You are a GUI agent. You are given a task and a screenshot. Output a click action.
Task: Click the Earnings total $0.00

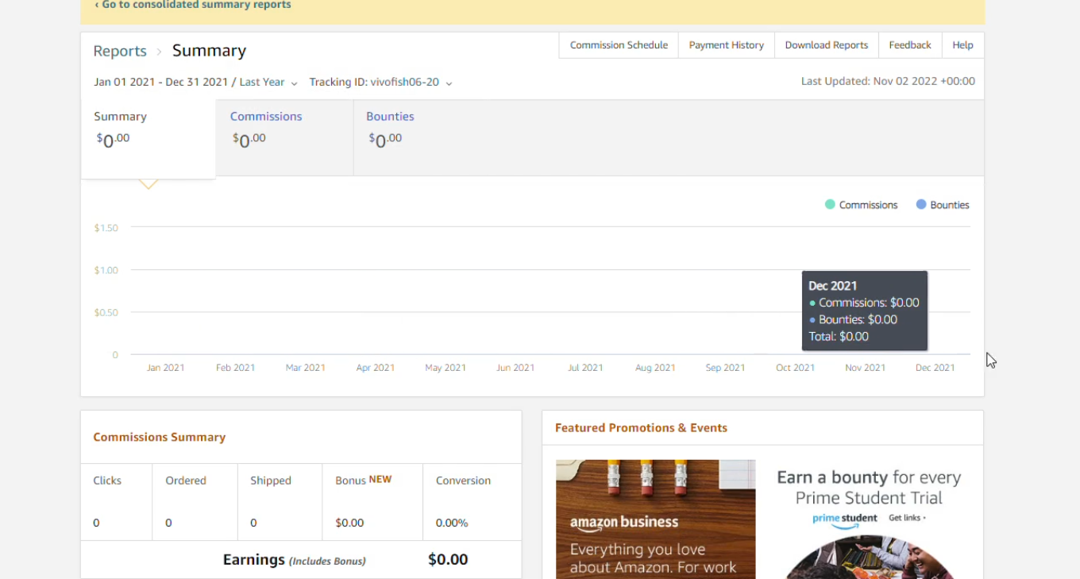point(448,559)
